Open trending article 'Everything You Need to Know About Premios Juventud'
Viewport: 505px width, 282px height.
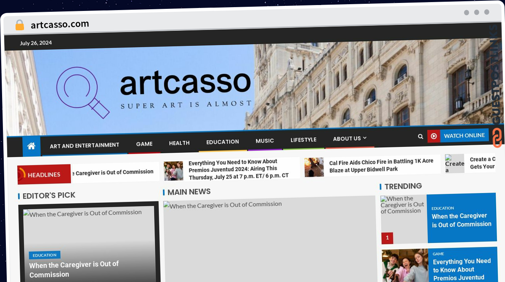point(462,269)
